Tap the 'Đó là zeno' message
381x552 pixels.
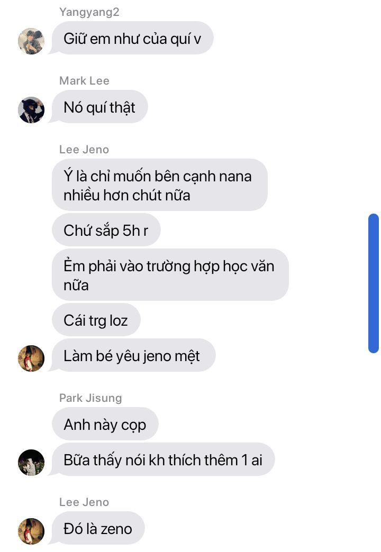[98, 528]
